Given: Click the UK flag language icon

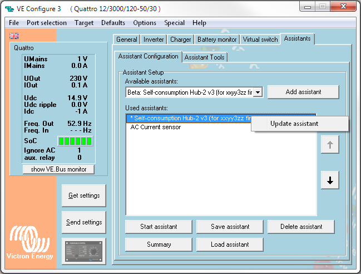Looking at the screenshot, I should 14,36.
